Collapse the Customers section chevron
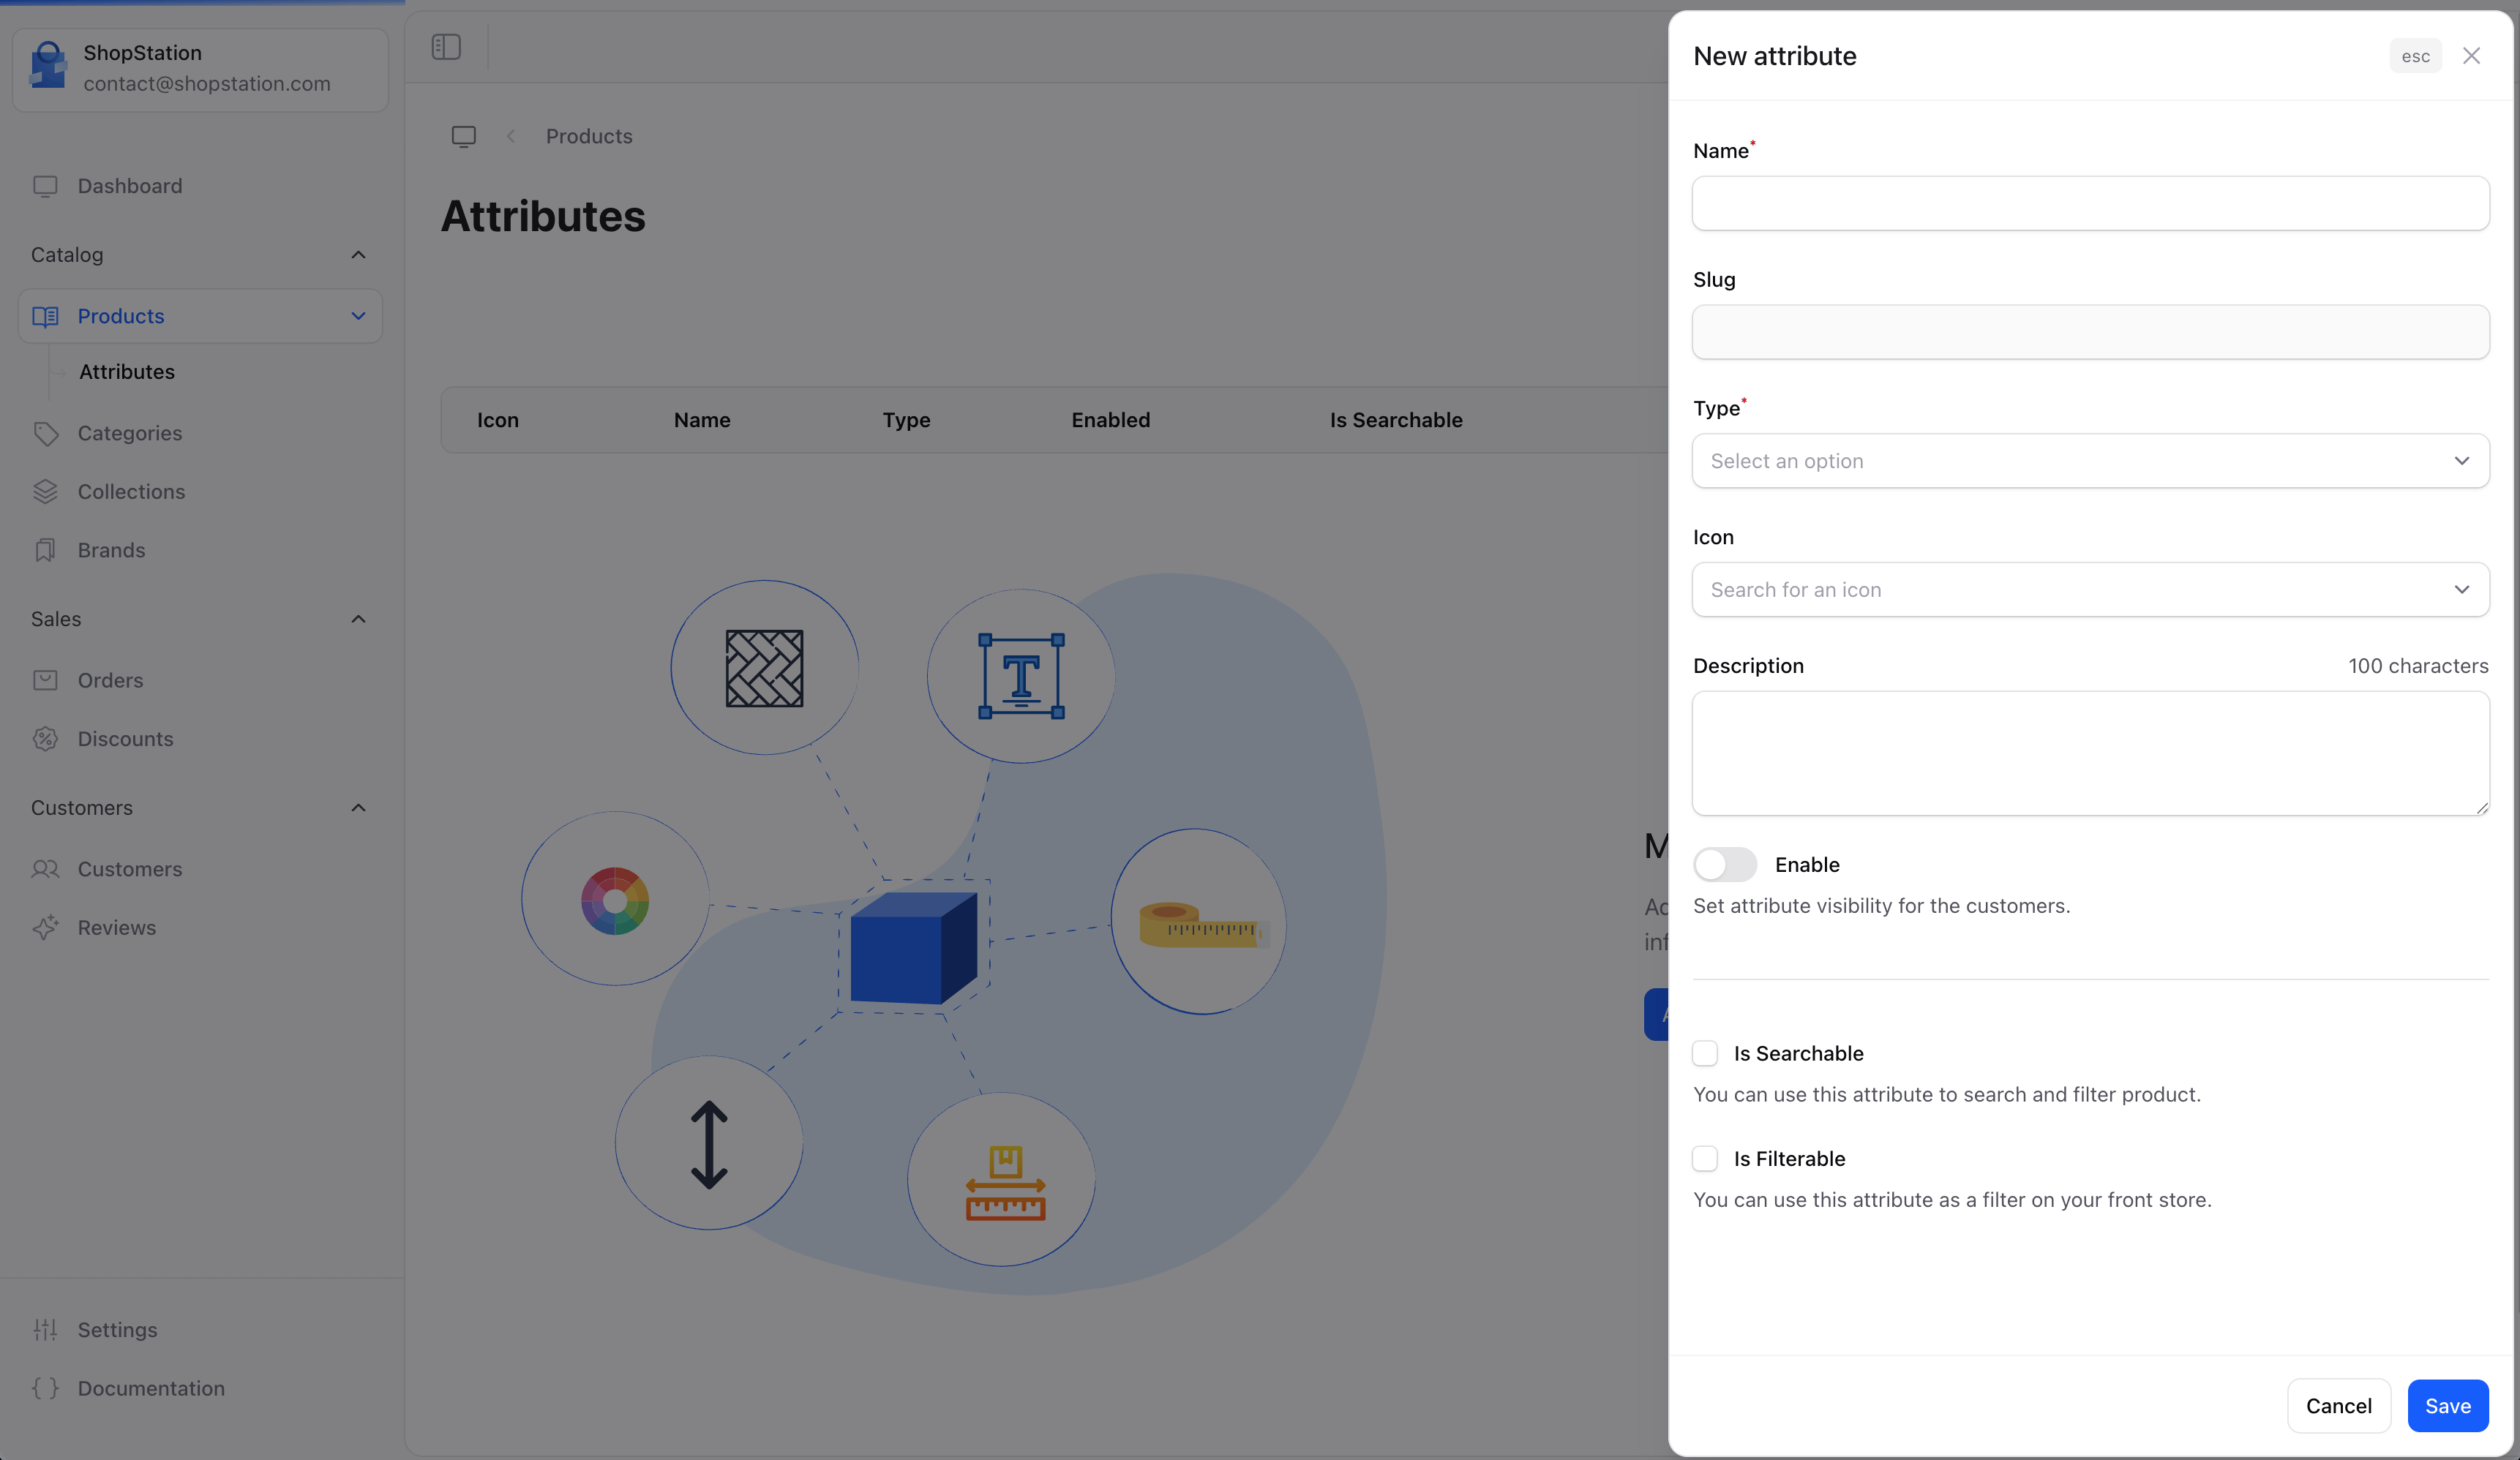This screenshot has width=2520, height=1460. 358,808
